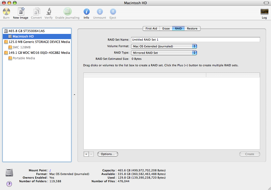Select the 149.1 GB WDC disk

(x=39, y=53)
